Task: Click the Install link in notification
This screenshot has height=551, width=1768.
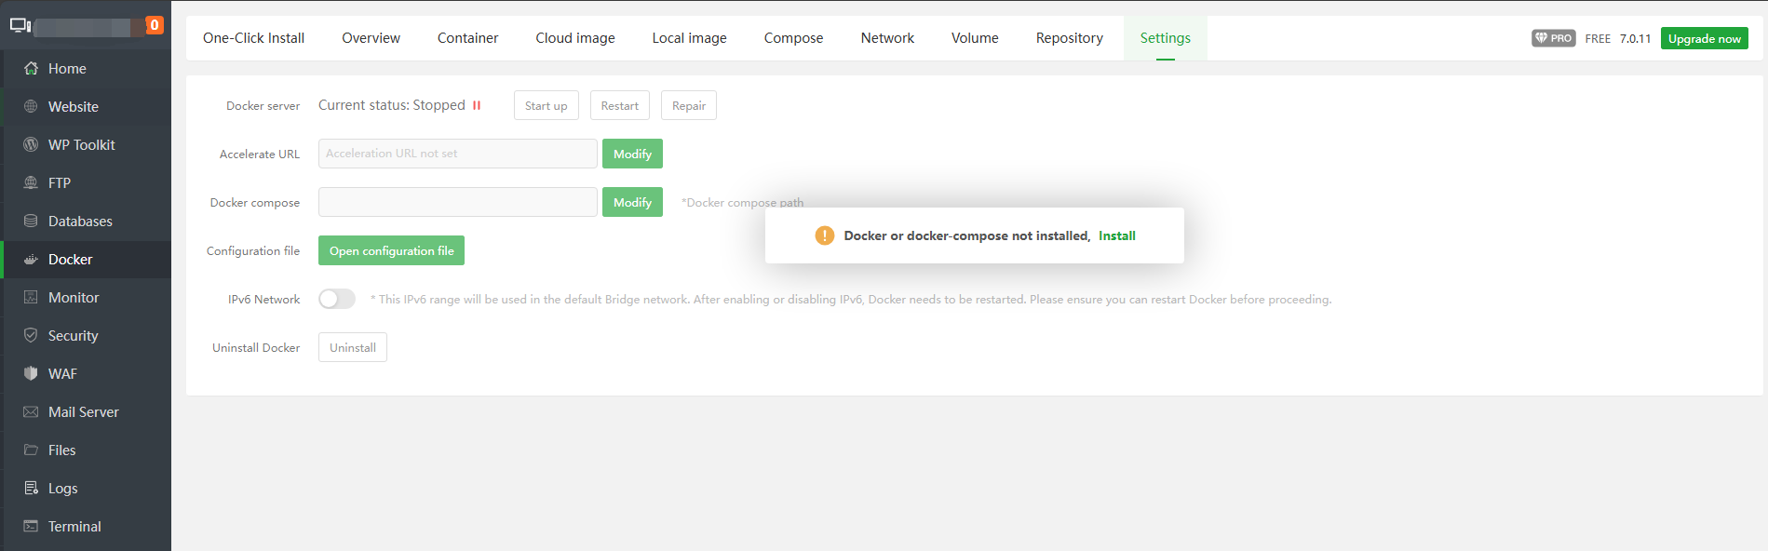Action: [x=1116, y=236]
